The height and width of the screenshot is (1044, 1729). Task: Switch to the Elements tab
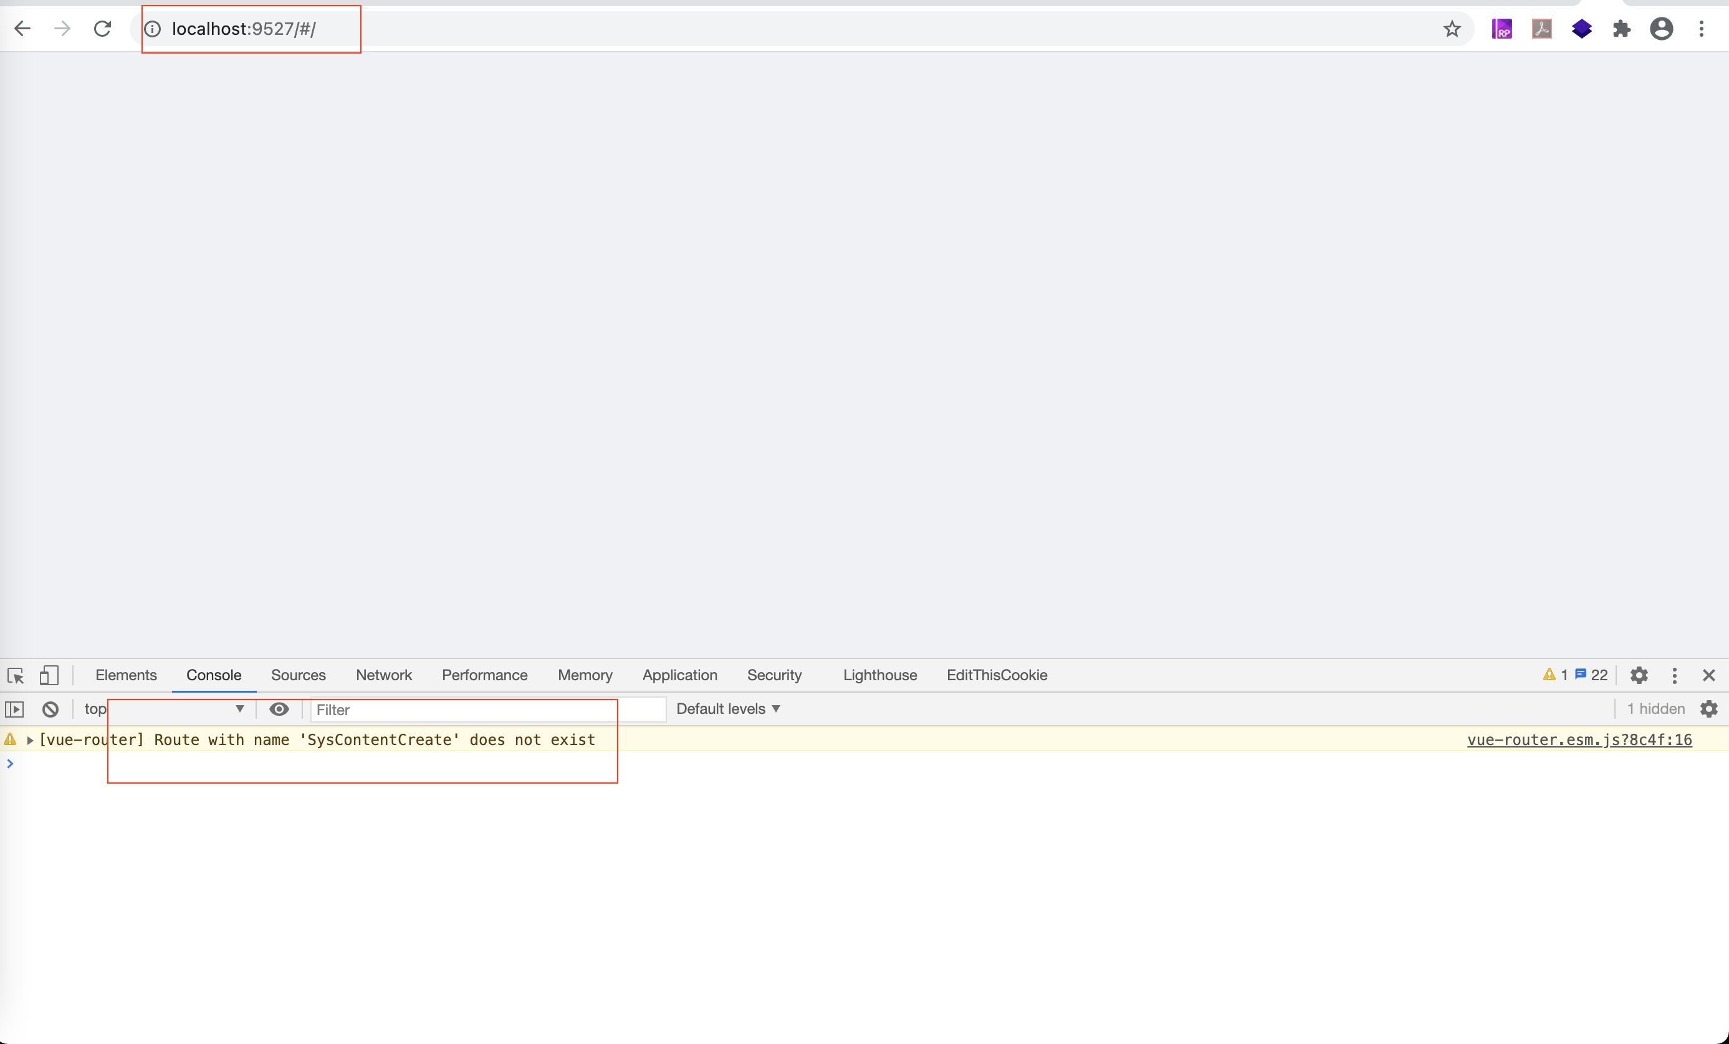pyautogui.click(x=127, y=675)
